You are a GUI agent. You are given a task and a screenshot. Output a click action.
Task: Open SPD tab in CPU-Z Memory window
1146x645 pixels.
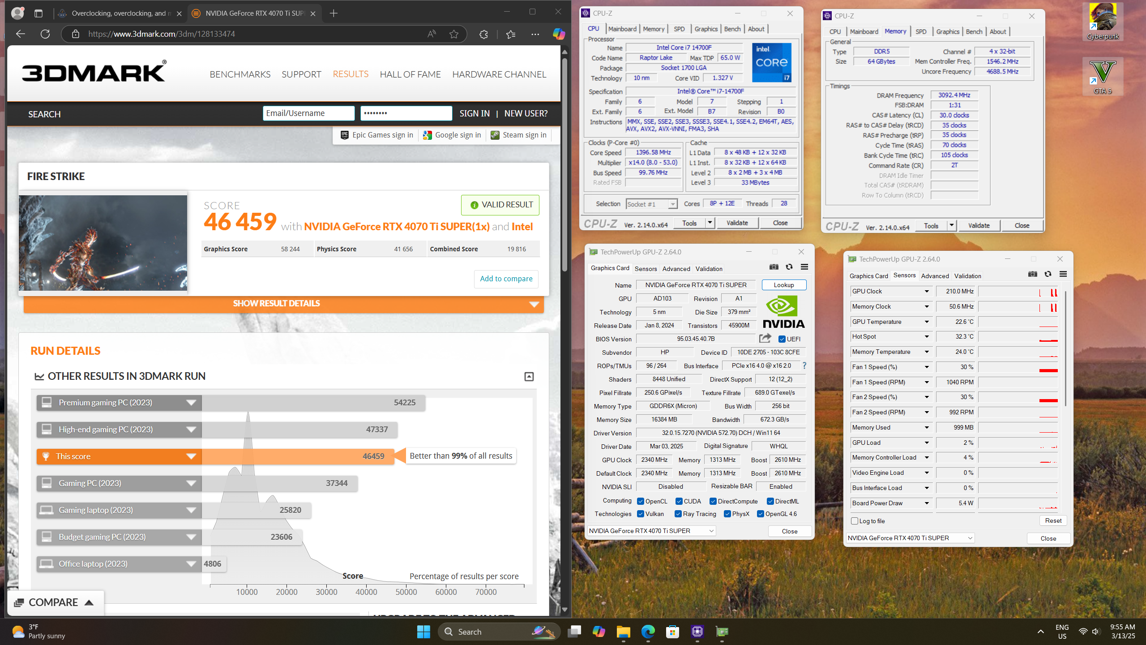pyautogui.click(x=921, y=32)
